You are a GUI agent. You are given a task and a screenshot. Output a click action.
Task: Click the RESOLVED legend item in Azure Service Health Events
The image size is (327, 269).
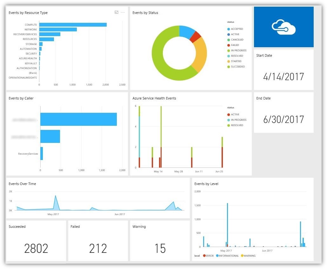point(235,125)
